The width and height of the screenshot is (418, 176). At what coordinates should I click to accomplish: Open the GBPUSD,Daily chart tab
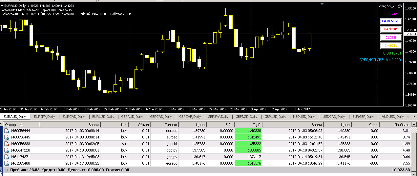tap(275, 117)
